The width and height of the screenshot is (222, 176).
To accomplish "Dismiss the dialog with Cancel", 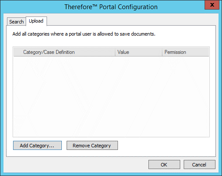I will (x=199, y=165).
